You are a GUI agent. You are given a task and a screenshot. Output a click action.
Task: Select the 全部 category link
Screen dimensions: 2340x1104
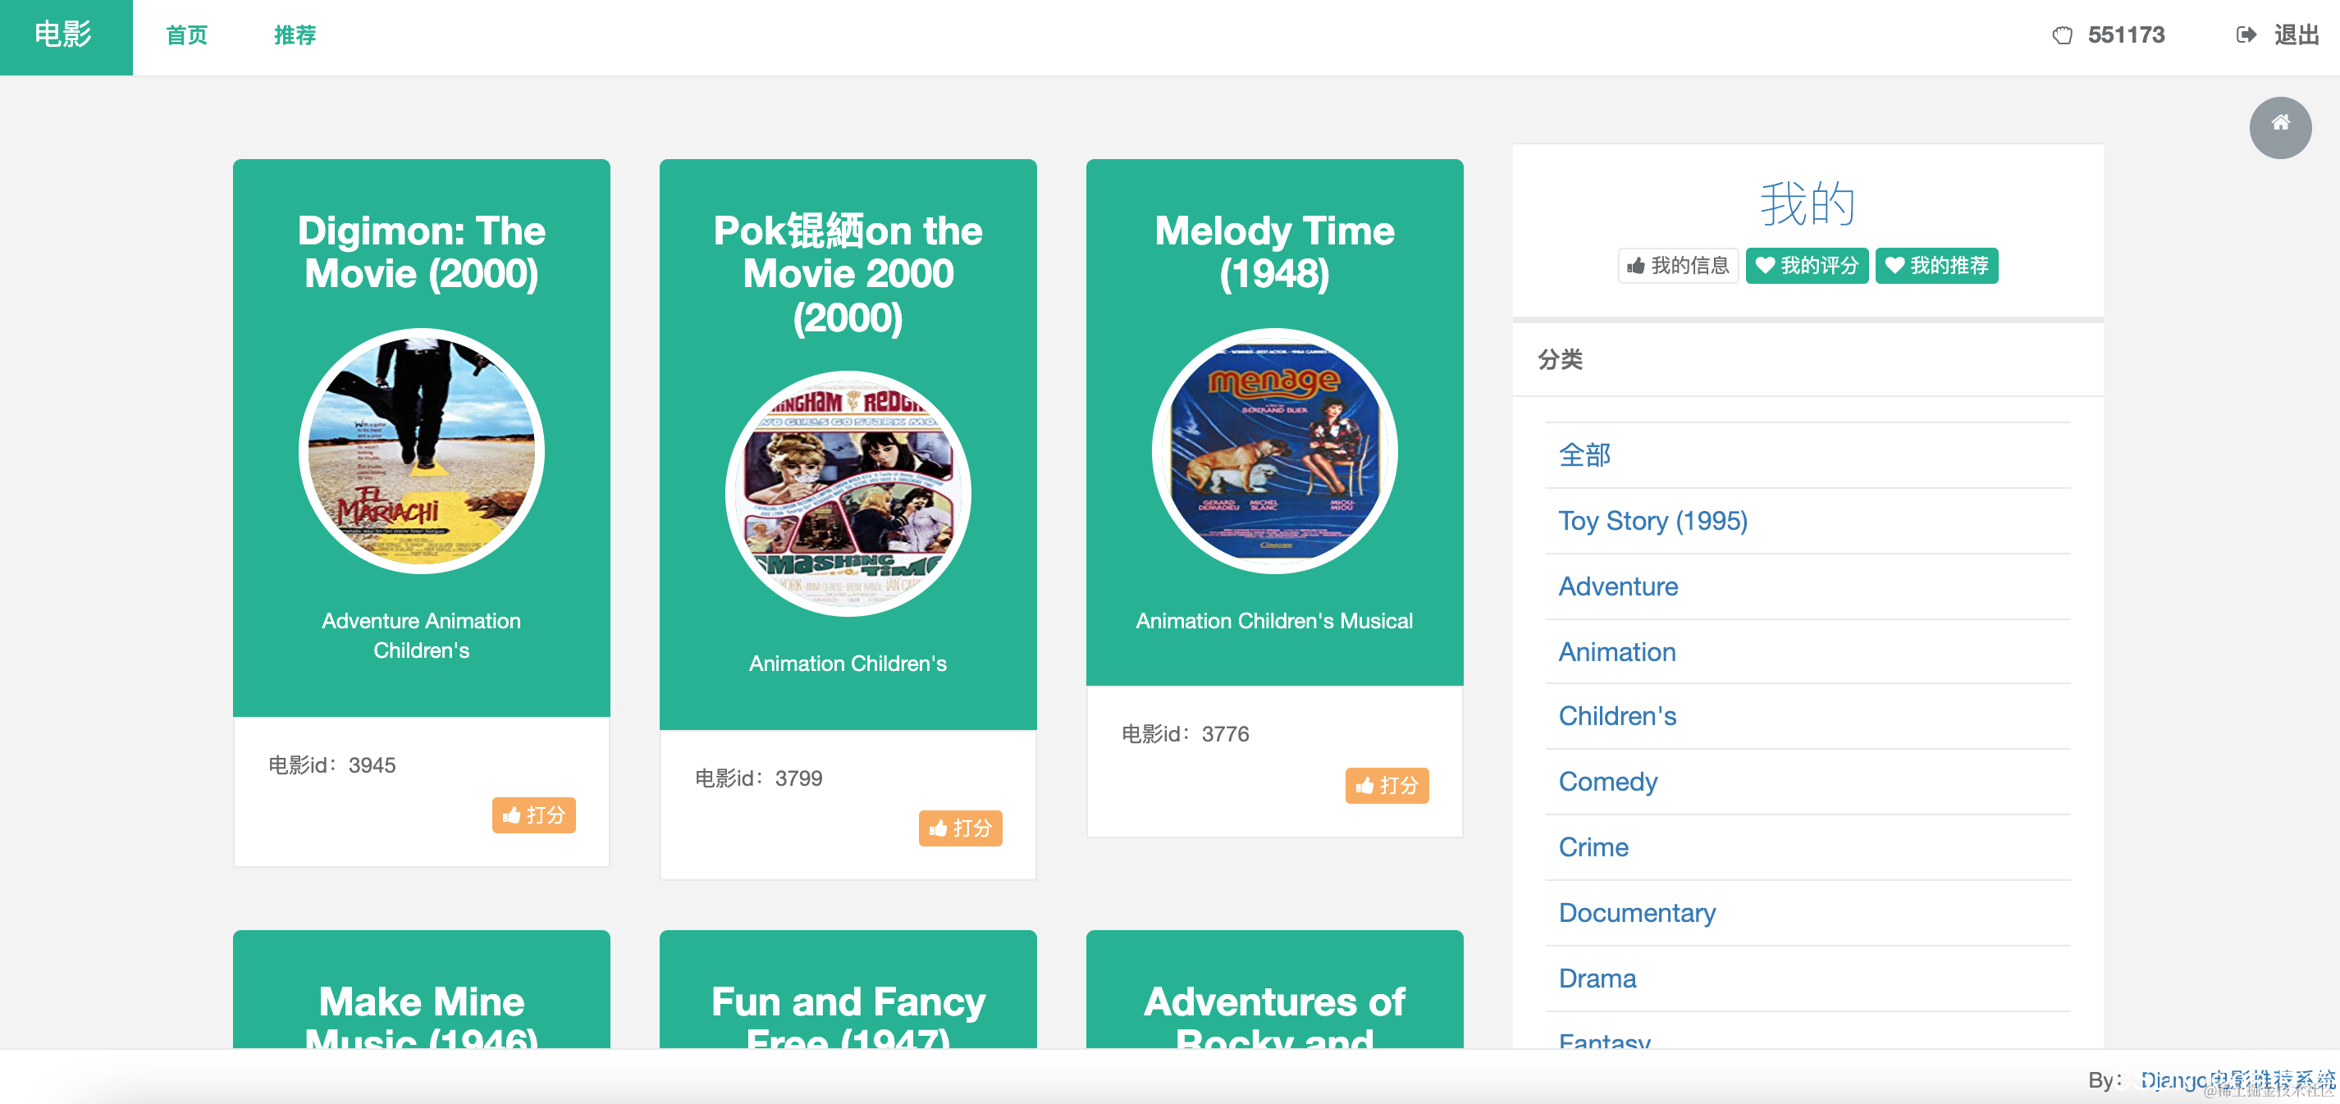point(1584,454)
